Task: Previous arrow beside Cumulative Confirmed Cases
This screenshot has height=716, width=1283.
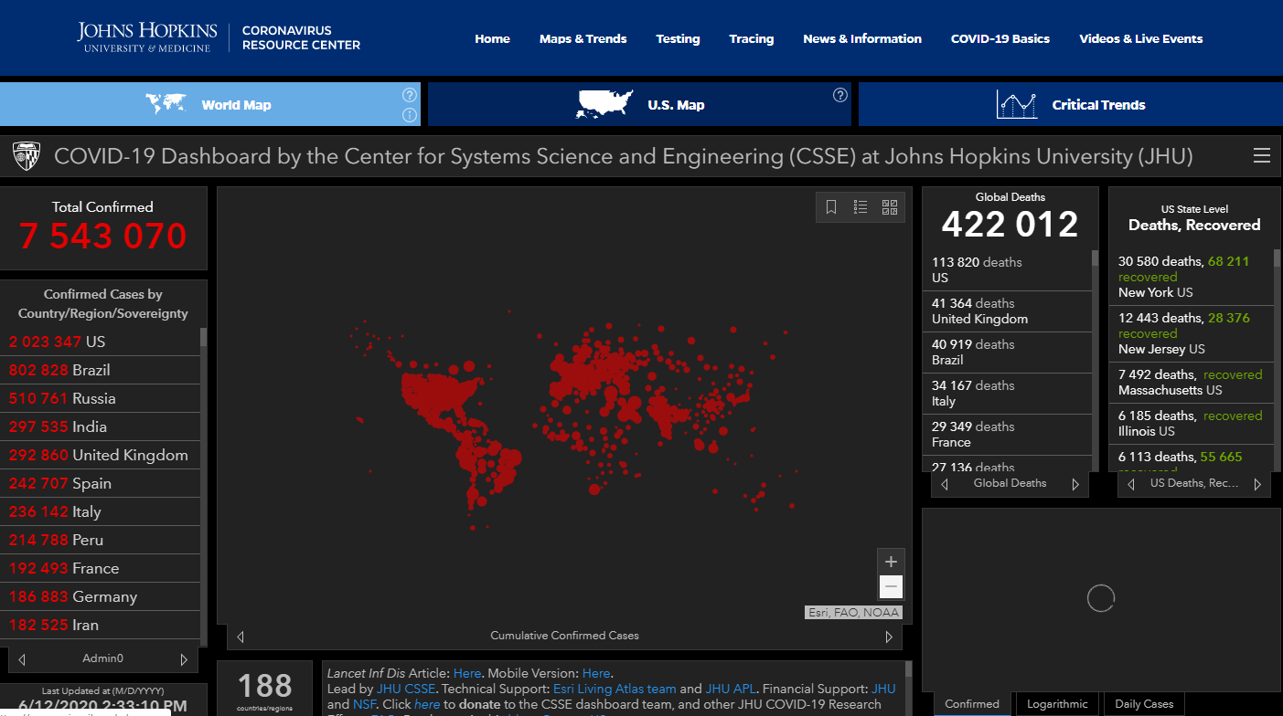Action: (240, 637)
